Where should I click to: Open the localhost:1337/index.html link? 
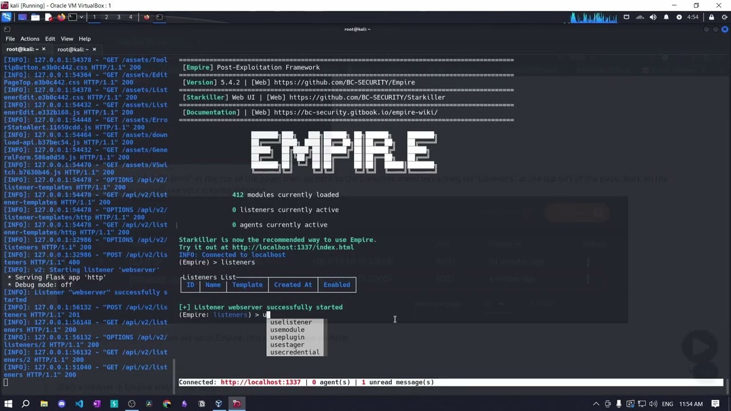point(293,247)
